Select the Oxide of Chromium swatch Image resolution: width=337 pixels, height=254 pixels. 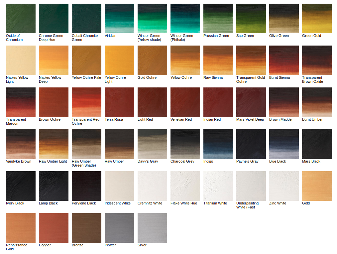(x=21, y=18)
